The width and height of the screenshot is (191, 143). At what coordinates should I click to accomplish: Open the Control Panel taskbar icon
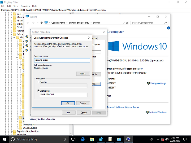coord(119,139)
